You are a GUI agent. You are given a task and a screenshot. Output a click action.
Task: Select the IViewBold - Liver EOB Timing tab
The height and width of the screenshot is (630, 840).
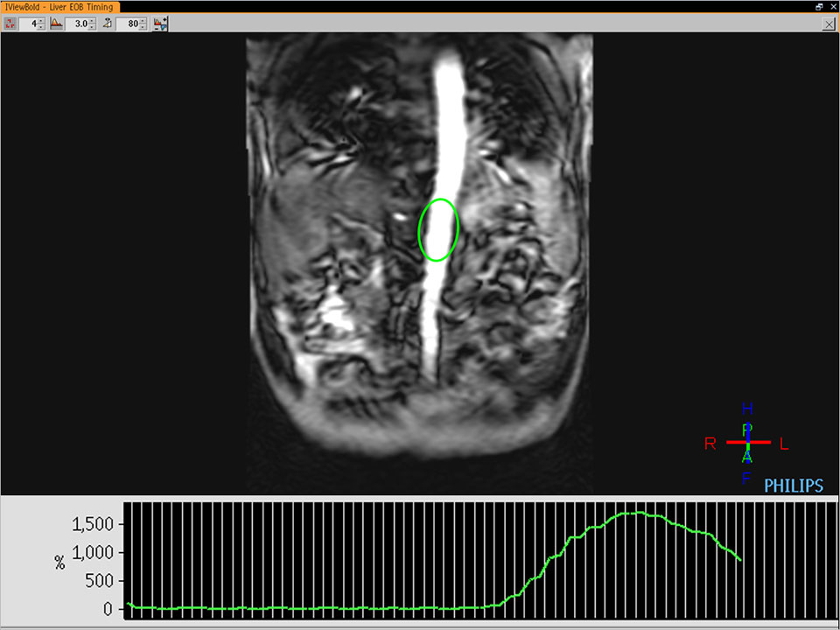[59, 7]
